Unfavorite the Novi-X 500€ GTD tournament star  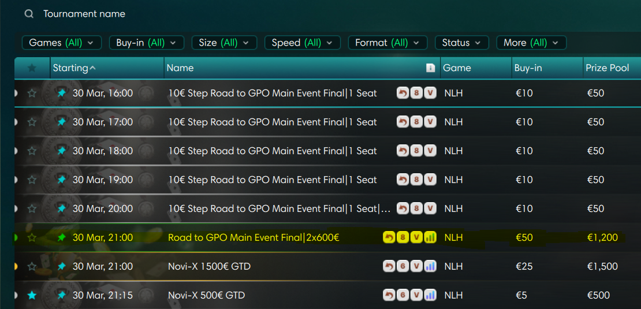point(32,295)
